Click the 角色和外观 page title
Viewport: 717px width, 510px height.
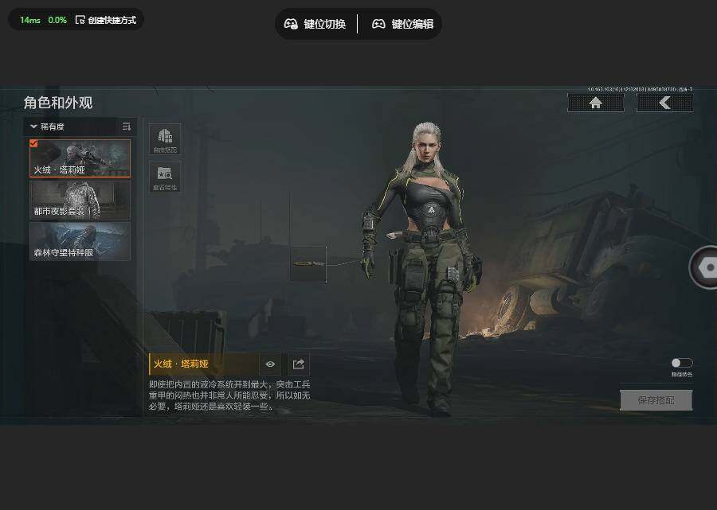pos(58,103)
